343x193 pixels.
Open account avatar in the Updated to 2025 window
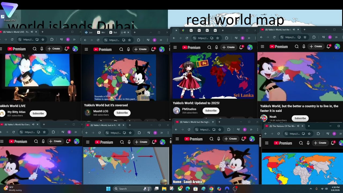click(250, 47)
